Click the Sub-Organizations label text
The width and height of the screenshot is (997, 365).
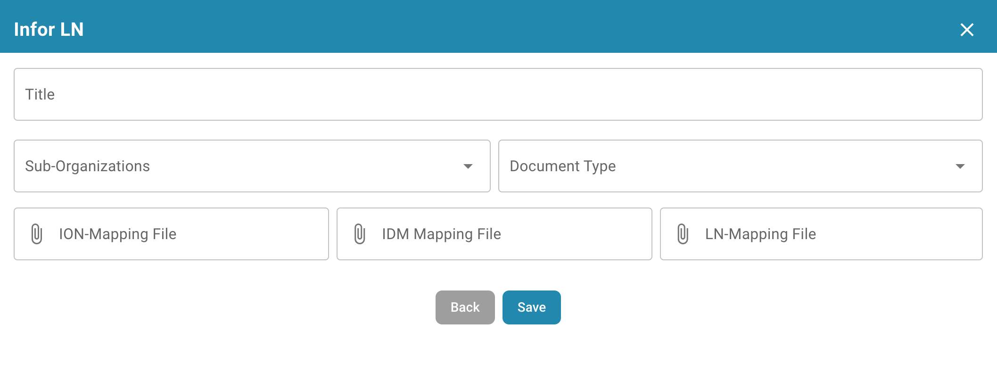pos(87,166)
